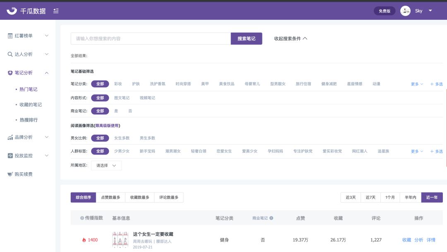Toggle the sidebar collapse icon
Viewport: 447px width, 252px height.
tap(56, 11)
